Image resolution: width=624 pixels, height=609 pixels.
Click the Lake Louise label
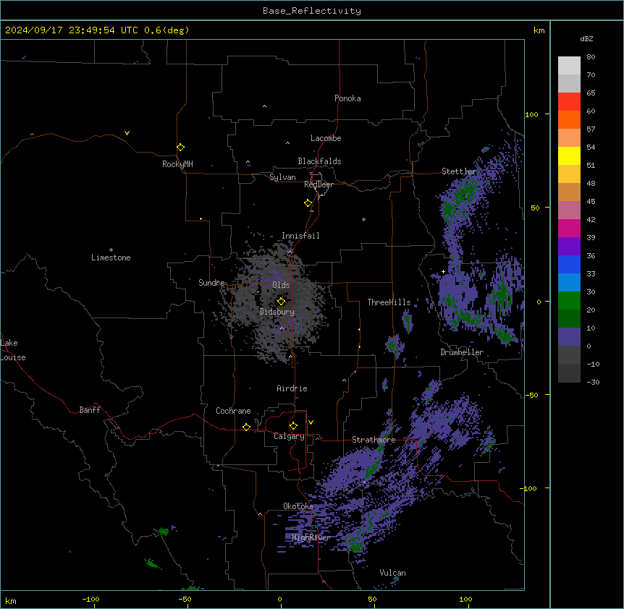click(x=13, y=350)
